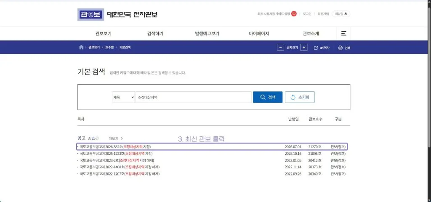This screenshot has height=202, width=431.
Task: Open the 검색하기 main menu
Action: 155,34
